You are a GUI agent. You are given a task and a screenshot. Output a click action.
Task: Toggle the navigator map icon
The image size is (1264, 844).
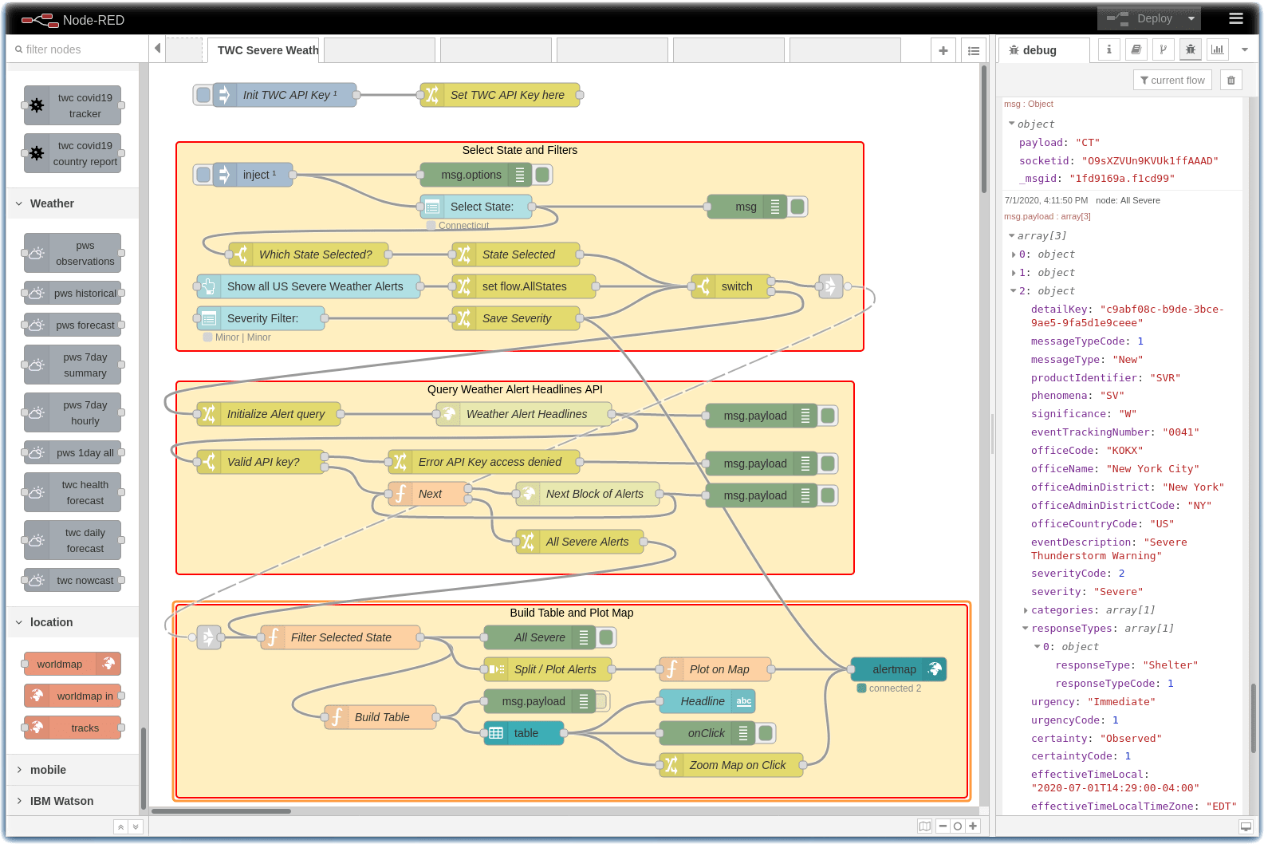(924, 826)
